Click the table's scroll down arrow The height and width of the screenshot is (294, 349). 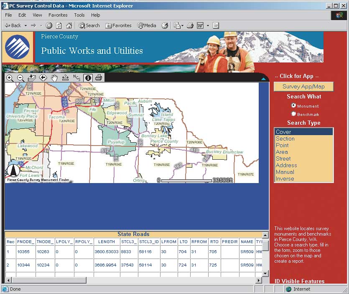pyautogui.click(x=265, y=274)
